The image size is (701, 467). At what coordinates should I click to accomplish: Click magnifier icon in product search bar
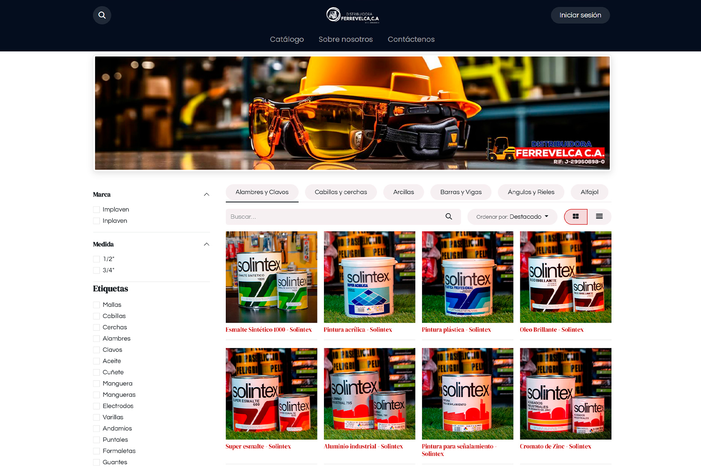click(449, 217)
